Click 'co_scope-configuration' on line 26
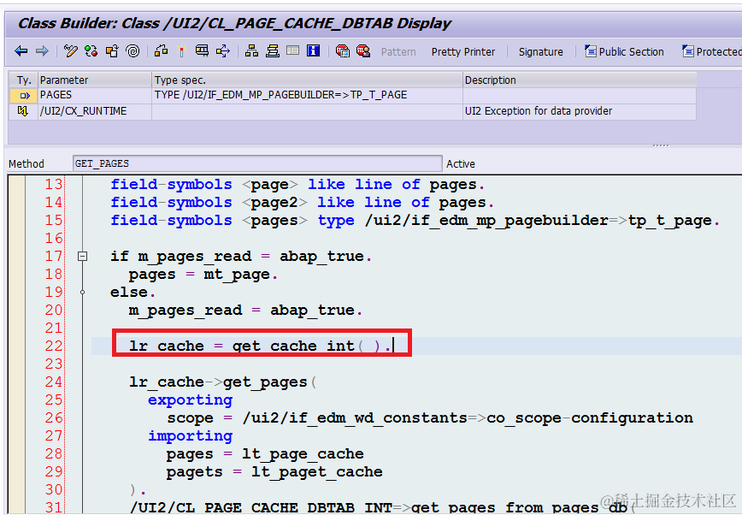Viewport: 742px width, 515px height. pyautogui.click(x=590, y=417)
